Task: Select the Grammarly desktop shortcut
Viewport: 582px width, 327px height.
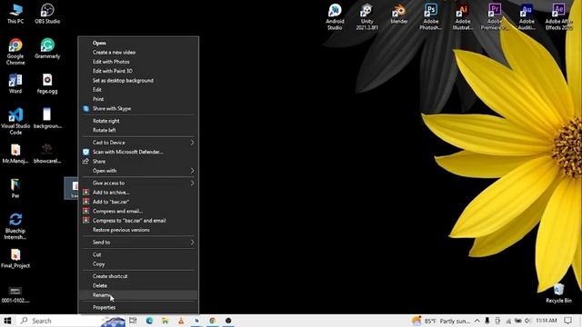Action: tap(47, 48)
